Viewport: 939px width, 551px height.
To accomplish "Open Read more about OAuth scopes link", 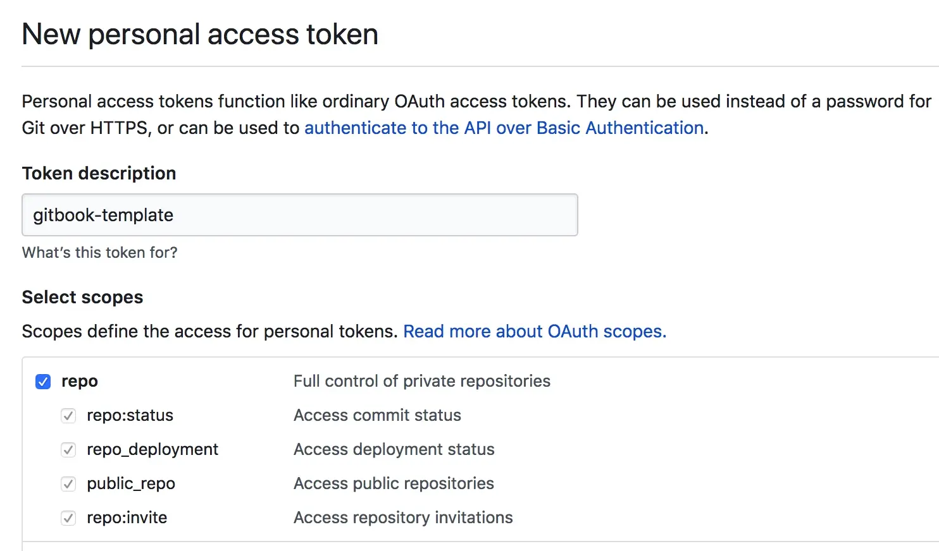I will pos(535,331).
